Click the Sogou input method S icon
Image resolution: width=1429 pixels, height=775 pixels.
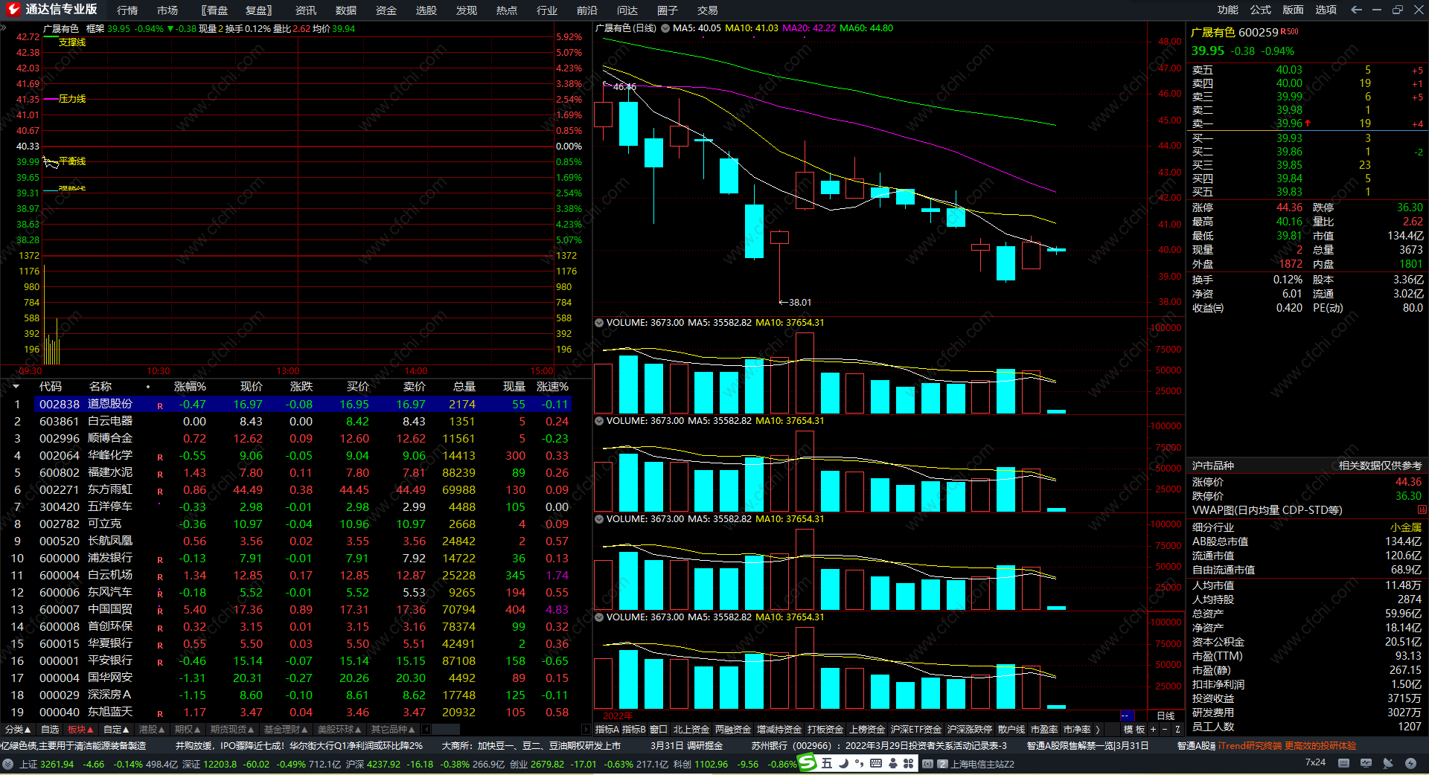[x=808, y=763]
